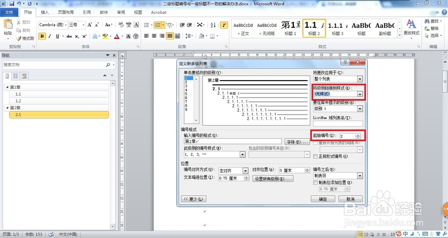Click the 更少 button
448x238 pixels.
194,199
